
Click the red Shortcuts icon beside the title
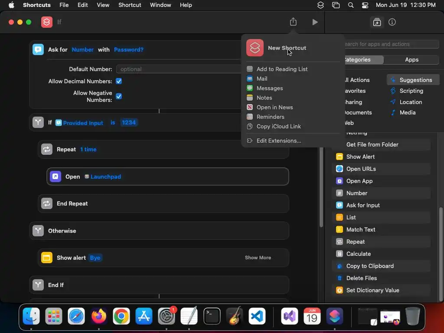(47, 22)
